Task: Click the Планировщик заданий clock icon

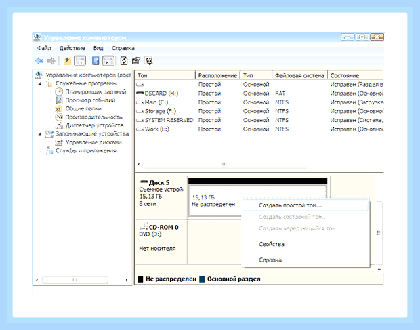Action: click(59, 91)
